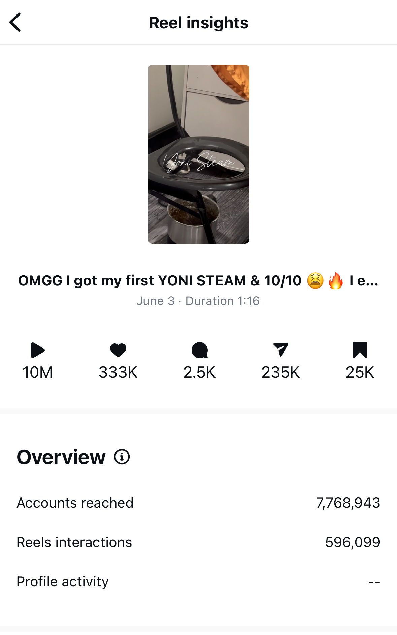The height and width of the screenshot is (635, 397).
Task: Click the 10M plays count
Action: point(37,372)
